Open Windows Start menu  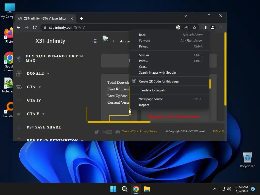(x=113, y=189)
